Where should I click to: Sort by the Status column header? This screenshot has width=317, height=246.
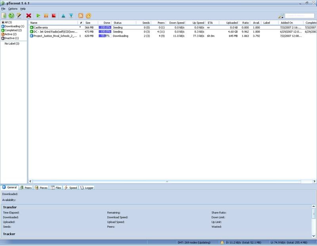pyautogui.click(x=124, y=23)
